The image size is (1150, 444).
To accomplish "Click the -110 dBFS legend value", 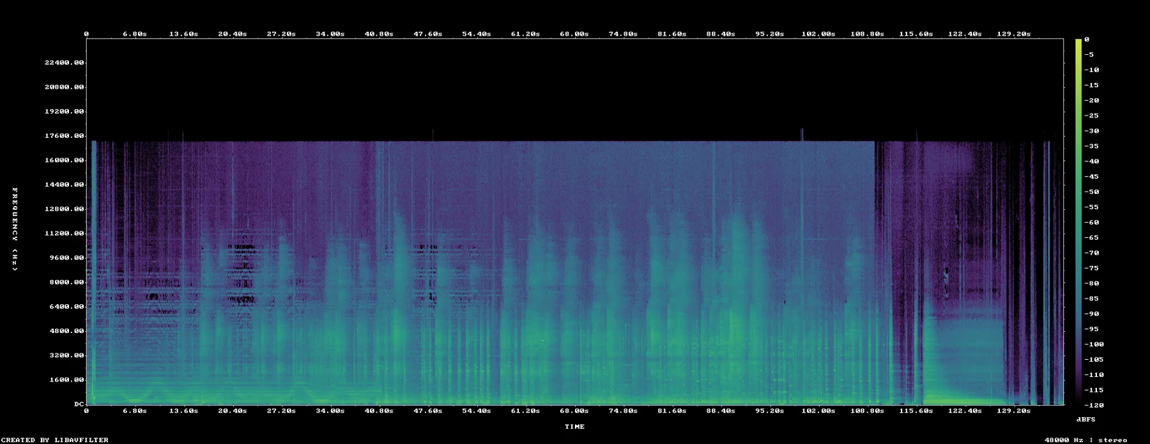I will tap(1094, 375).
